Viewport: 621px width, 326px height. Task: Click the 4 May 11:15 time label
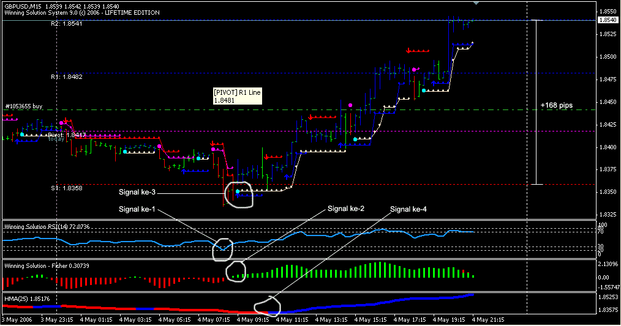[x=292, y=320]
